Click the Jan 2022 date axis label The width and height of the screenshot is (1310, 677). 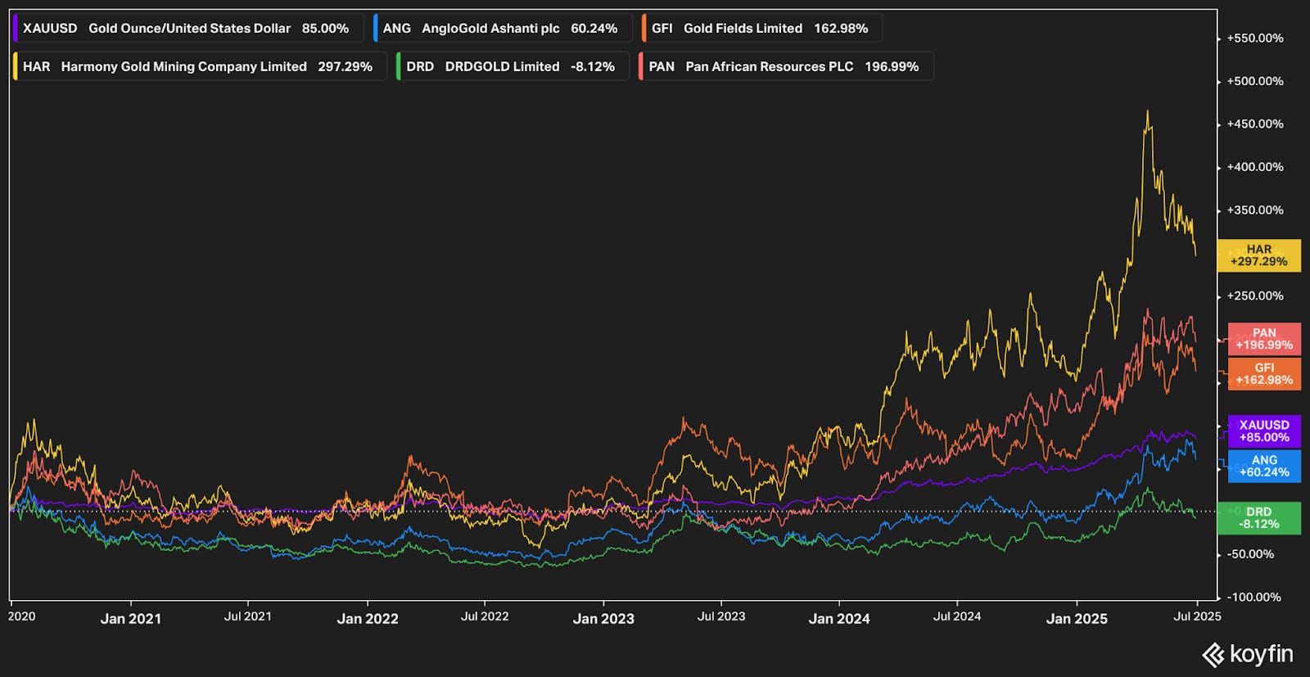pos(368,619)
